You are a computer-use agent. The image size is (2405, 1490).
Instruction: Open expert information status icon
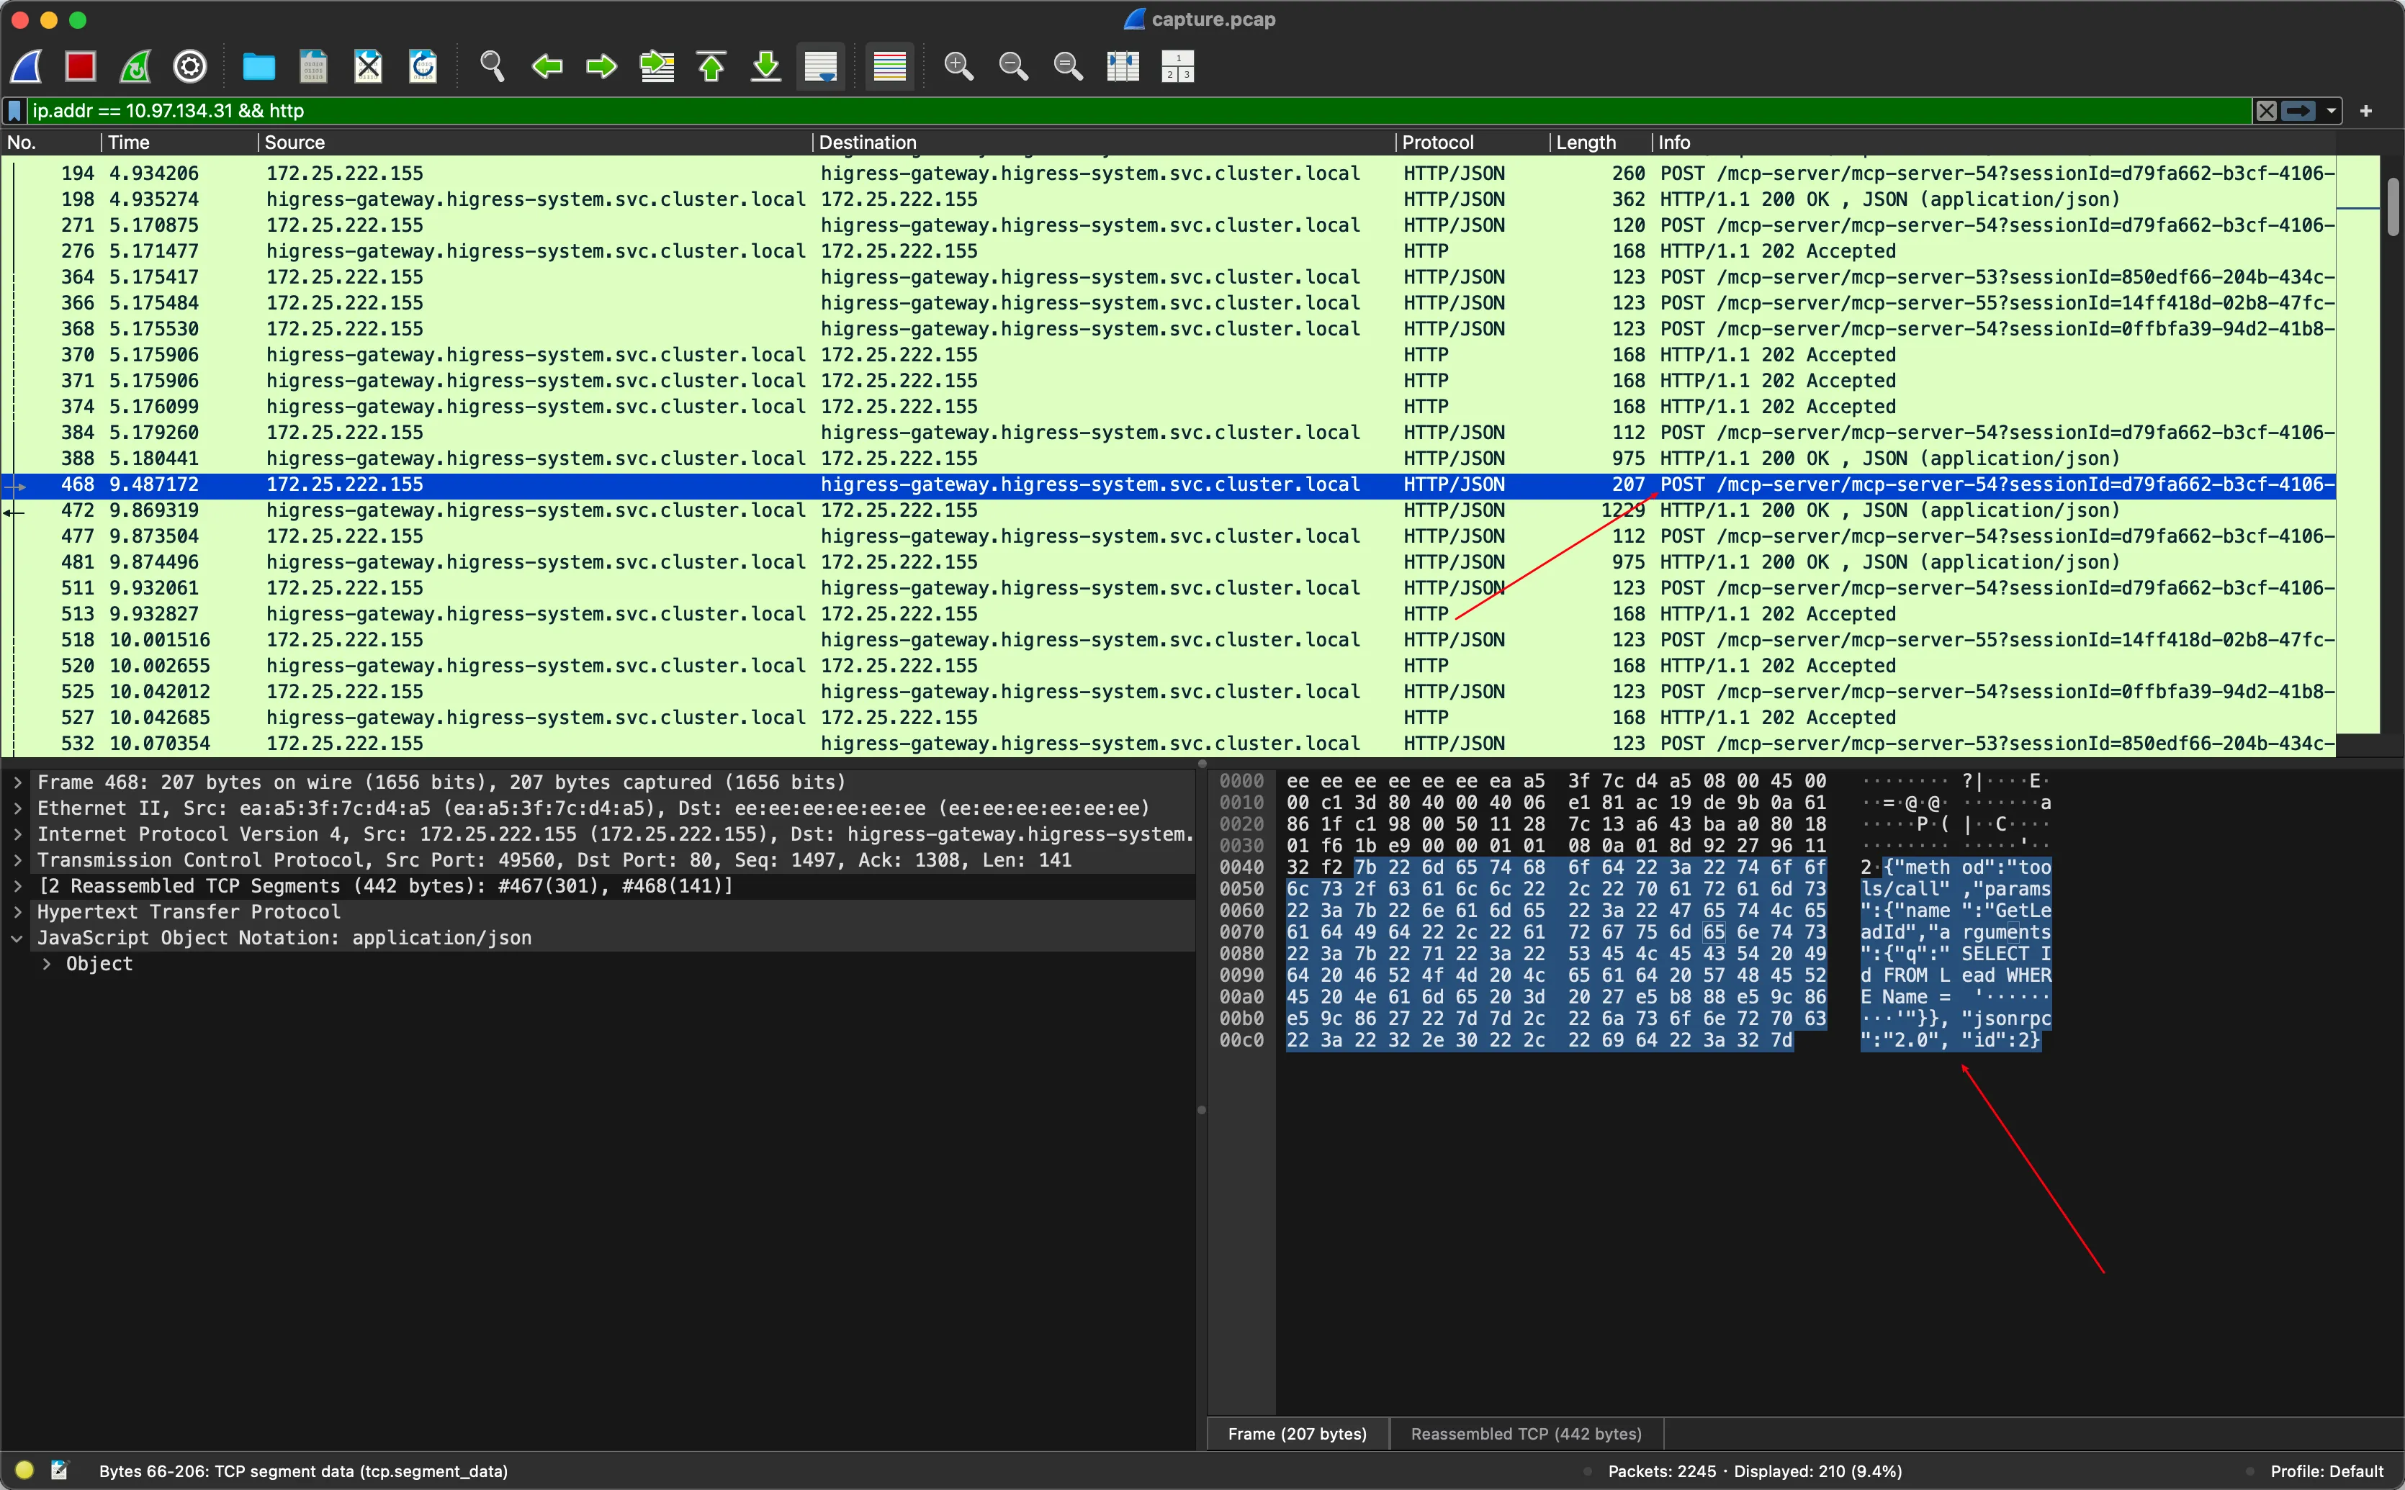click(x=24, y=1471)
